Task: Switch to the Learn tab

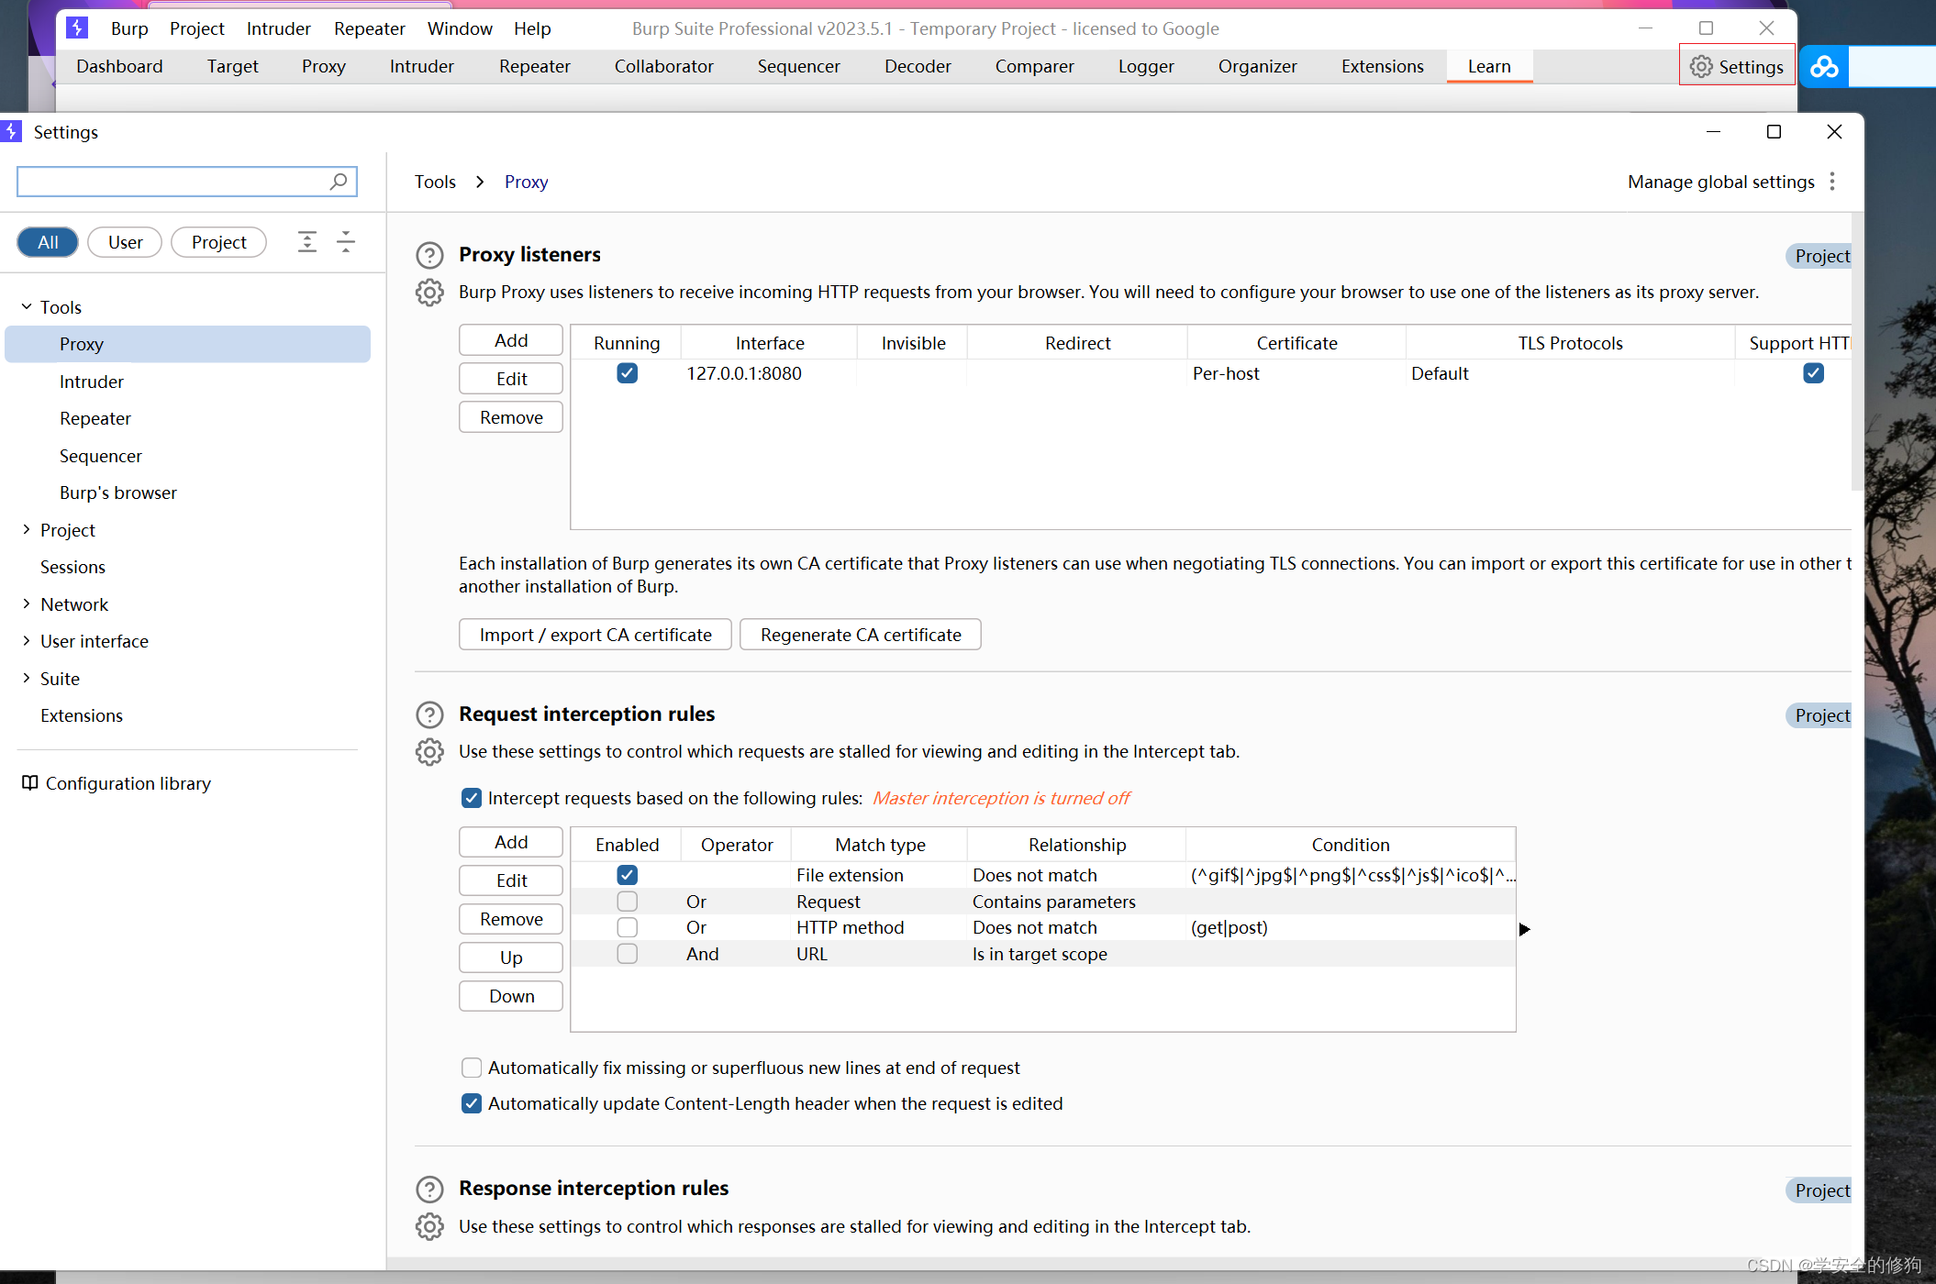Action: click(x=1489, y=66)
